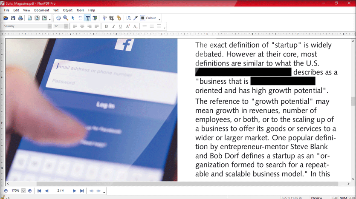Click the Preview status bar button

click(x=316, y=198)
